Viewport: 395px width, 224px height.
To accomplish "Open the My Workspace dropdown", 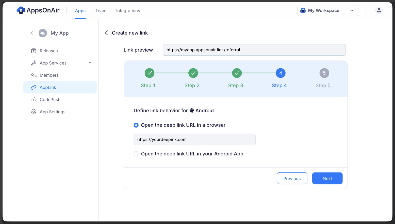I will point(328,10).
